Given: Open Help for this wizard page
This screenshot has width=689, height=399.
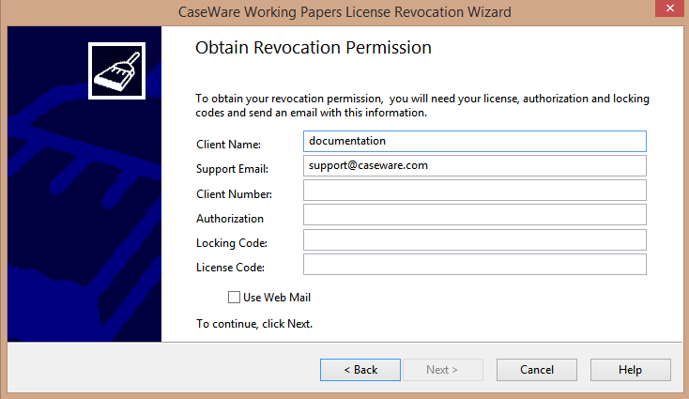Looking at the screenshot, I should (x=631, y=370).
